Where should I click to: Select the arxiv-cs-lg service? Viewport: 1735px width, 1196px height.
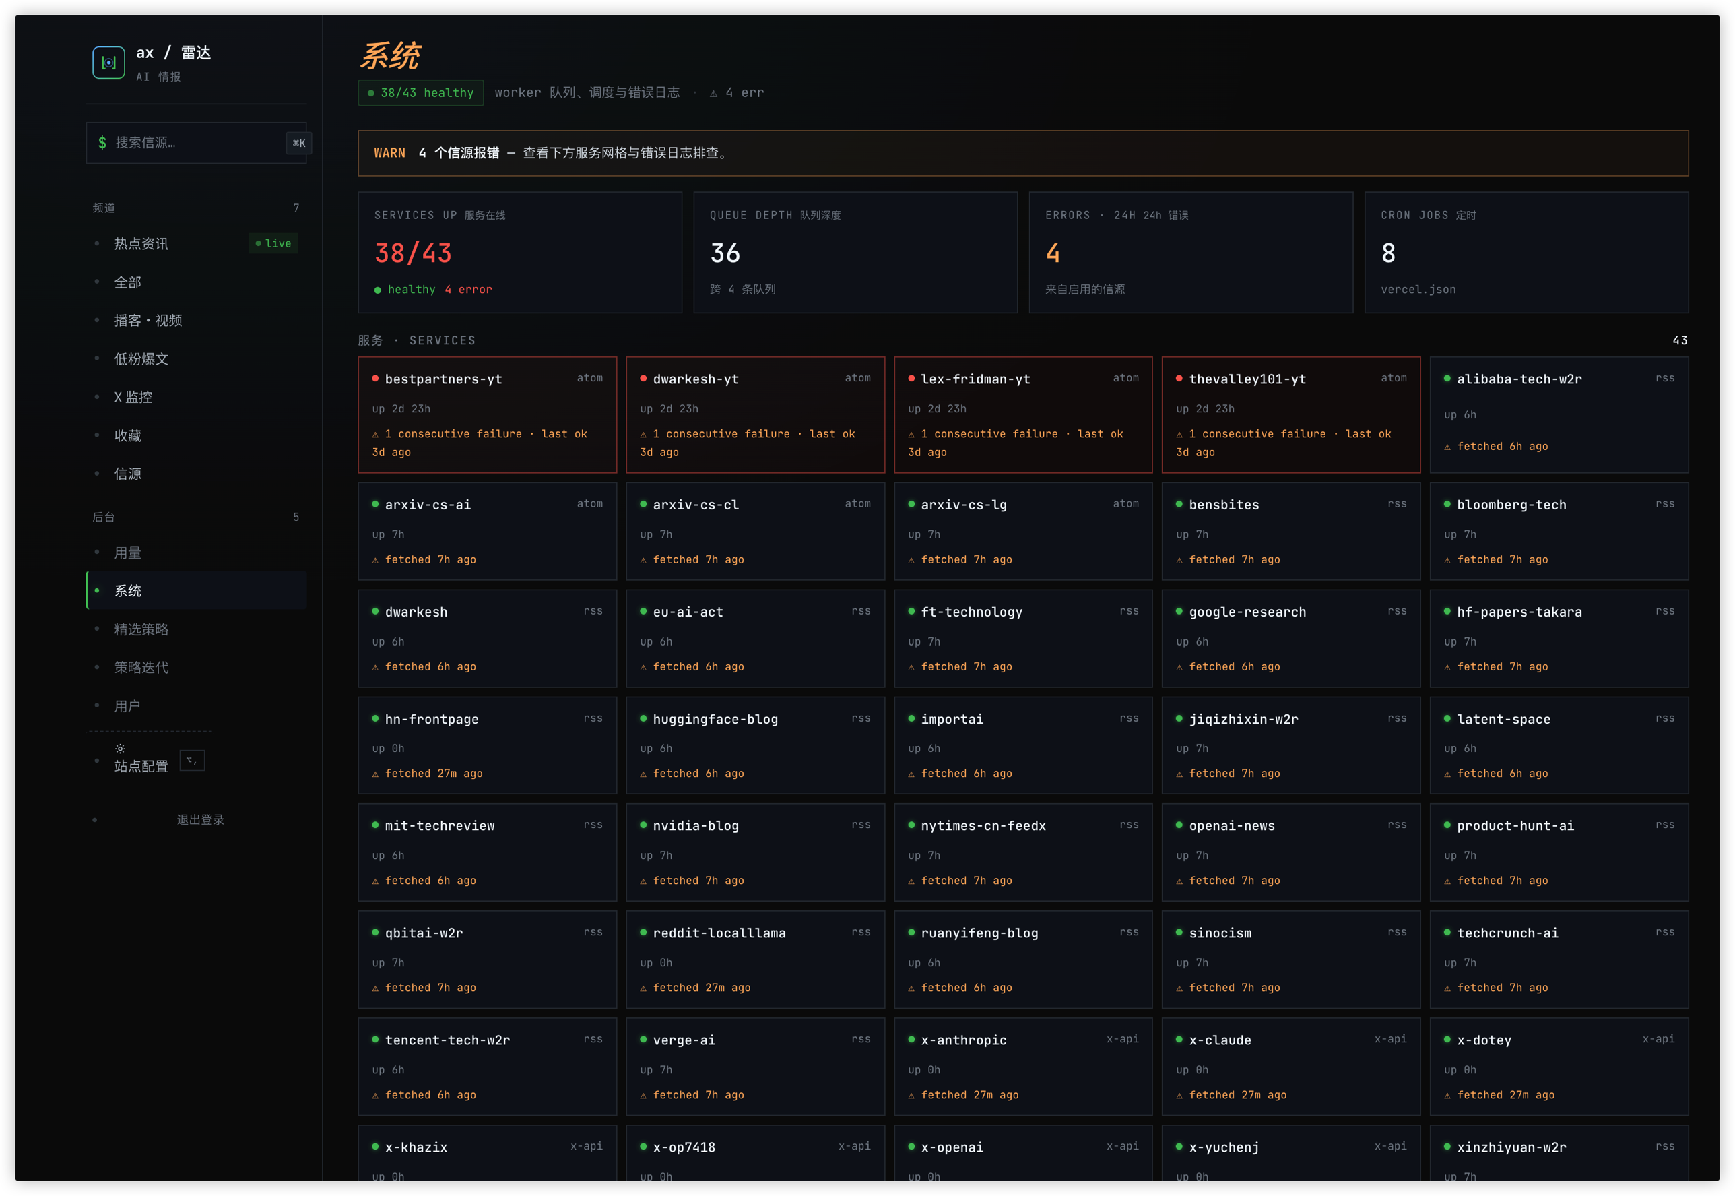(x=1023, y=532)
